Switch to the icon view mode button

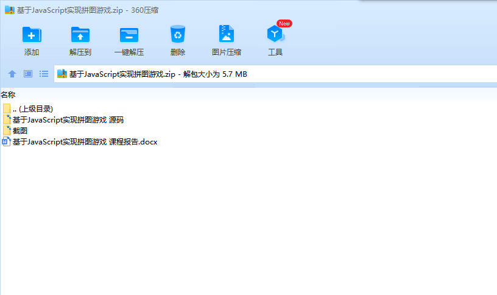(28, 74)
